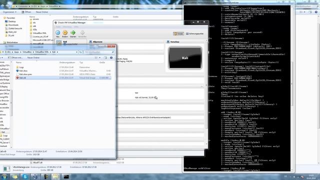Click Apps in the Kali window breadcrumb
This screenshot has width=320, height=180.
point(16,52)
